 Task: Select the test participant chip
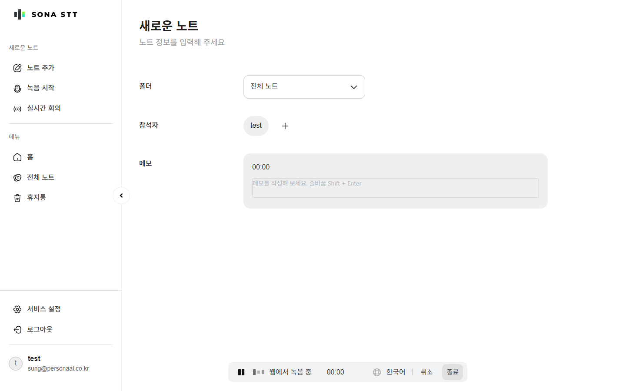click(256, 126)
